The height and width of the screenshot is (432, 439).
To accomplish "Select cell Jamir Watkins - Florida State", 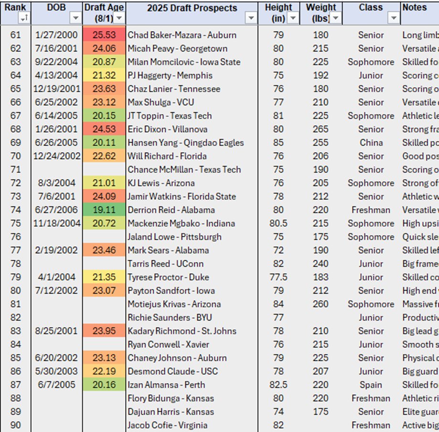I will 192,197.
